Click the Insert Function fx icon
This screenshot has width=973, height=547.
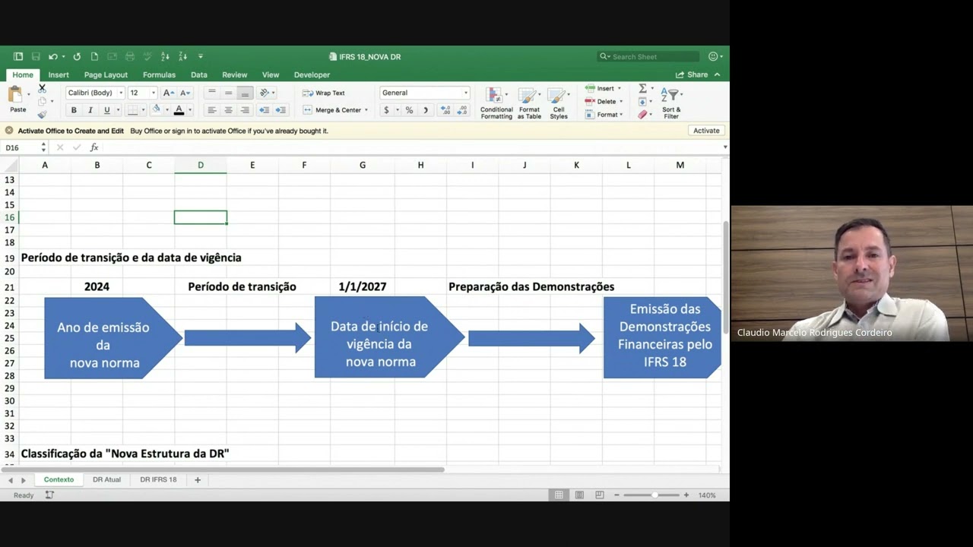[x=94, y=147]
